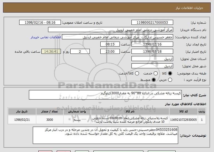Choose the جزیی purchase process option

[170, 80]
